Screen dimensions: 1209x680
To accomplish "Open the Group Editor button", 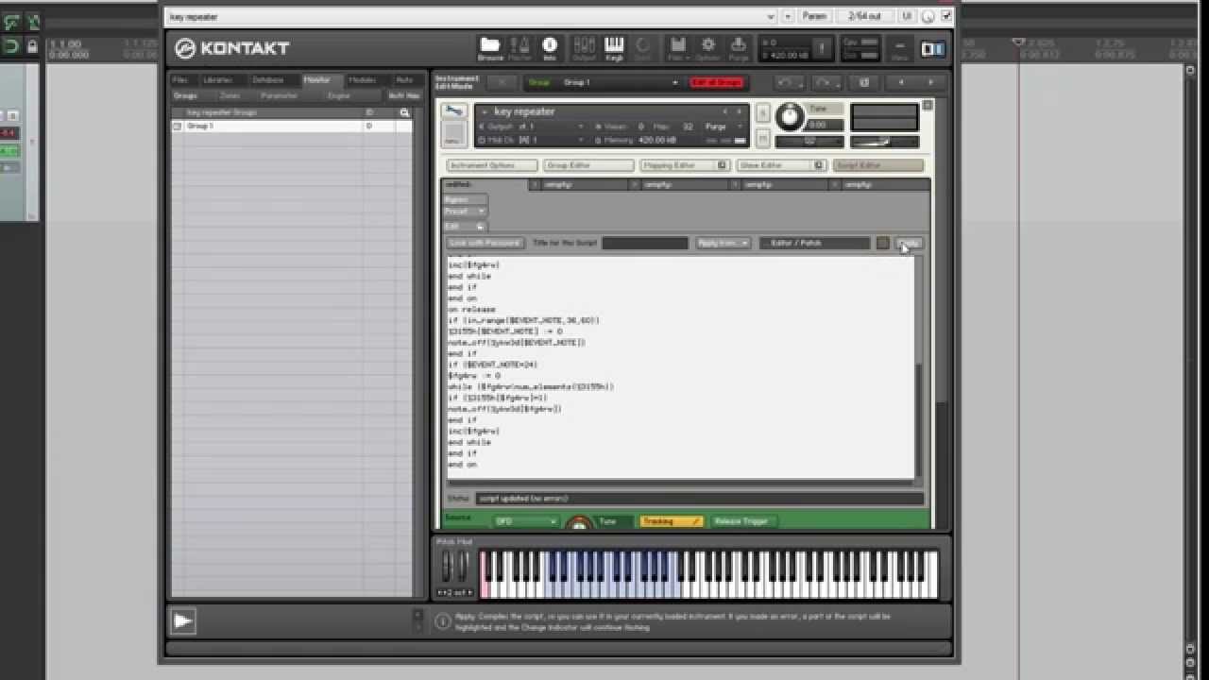I will pyautogui.click(x=588, y=165).
